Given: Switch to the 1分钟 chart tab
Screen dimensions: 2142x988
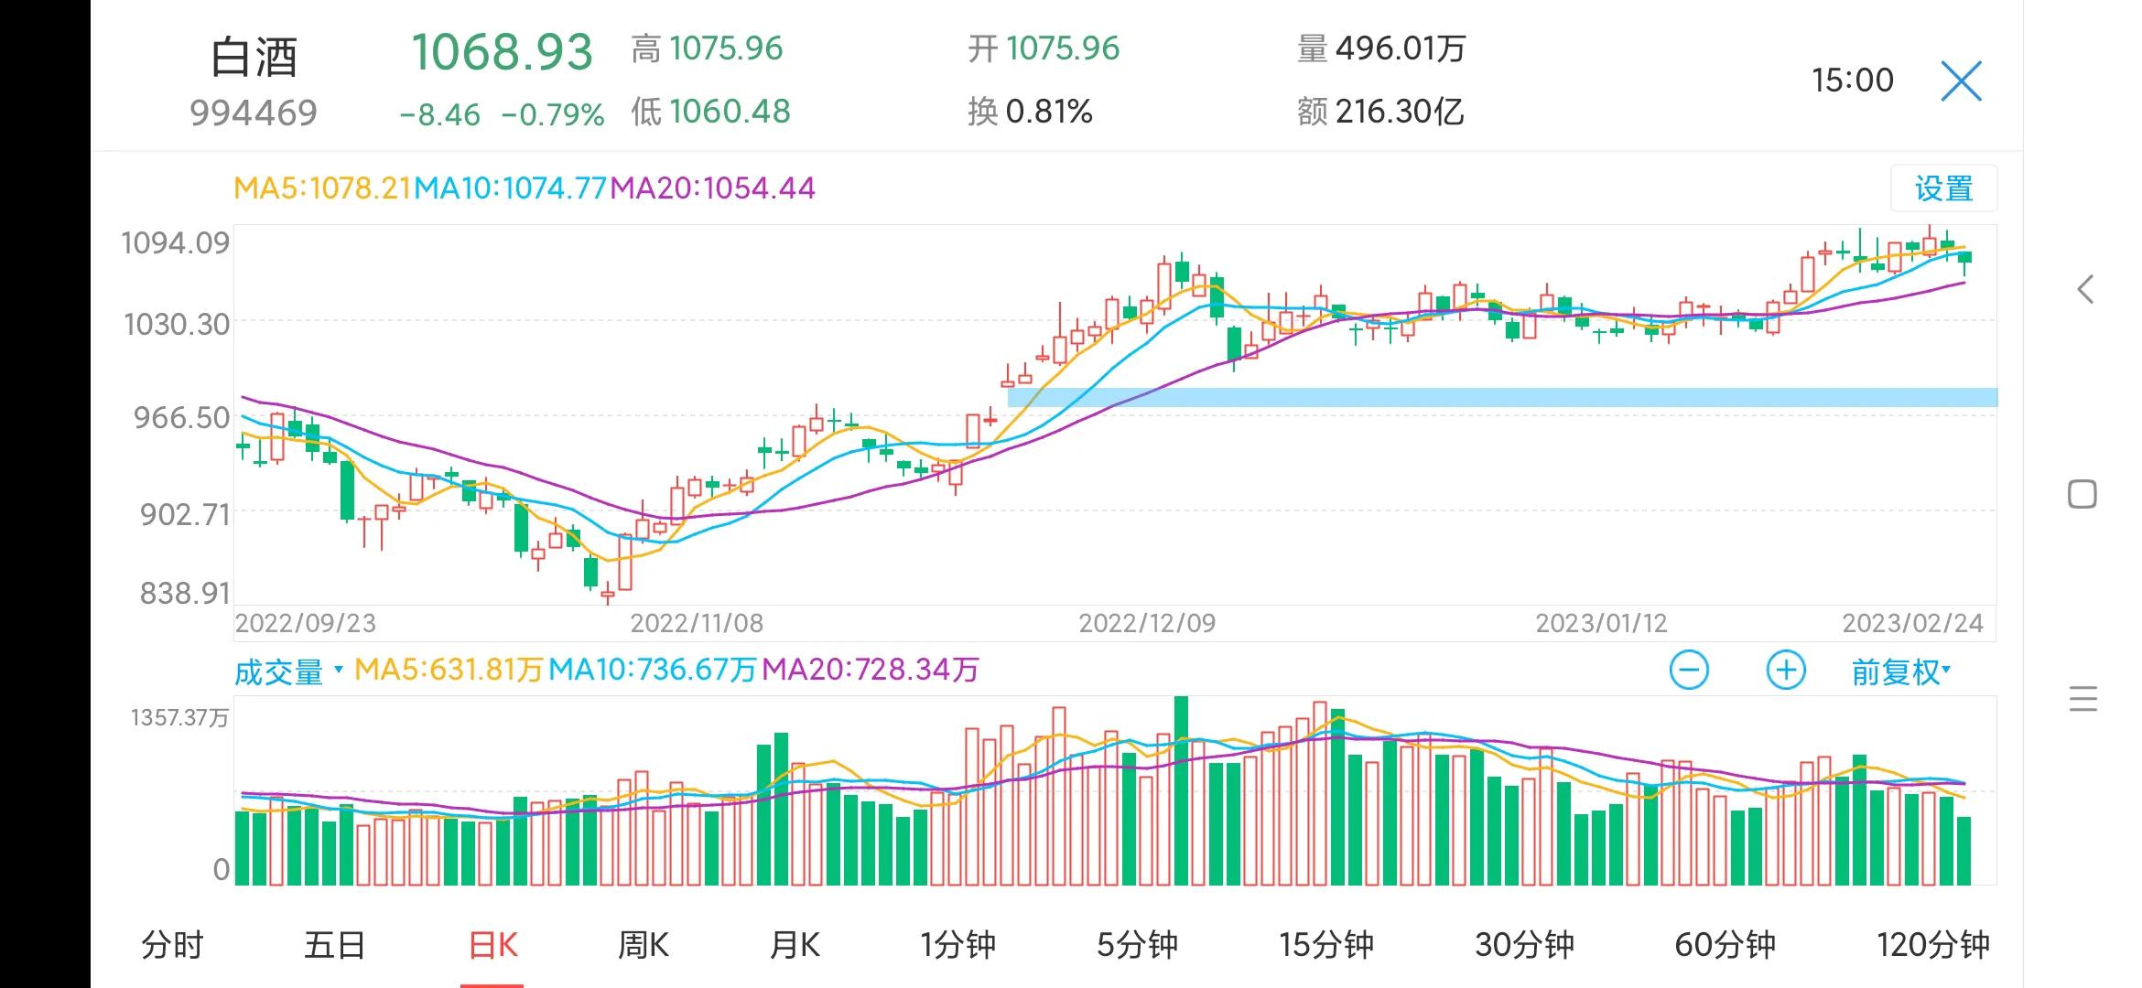Looking at the screenshot, I should 957,945.
